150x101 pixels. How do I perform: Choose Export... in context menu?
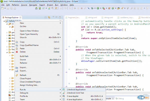39,71
